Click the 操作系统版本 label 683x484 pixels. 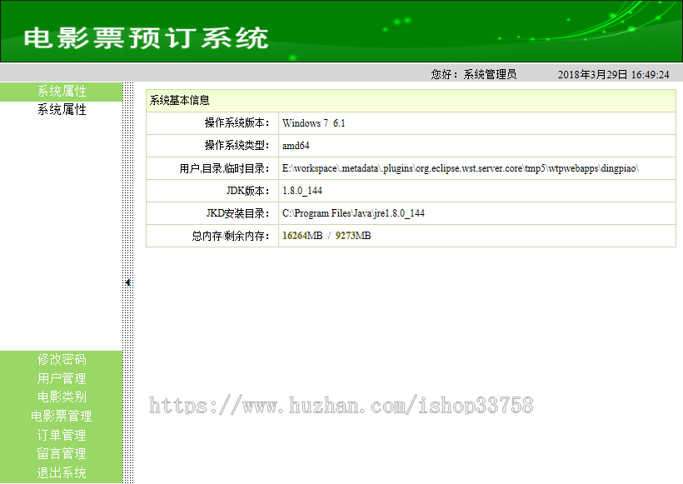coord(237,123)
